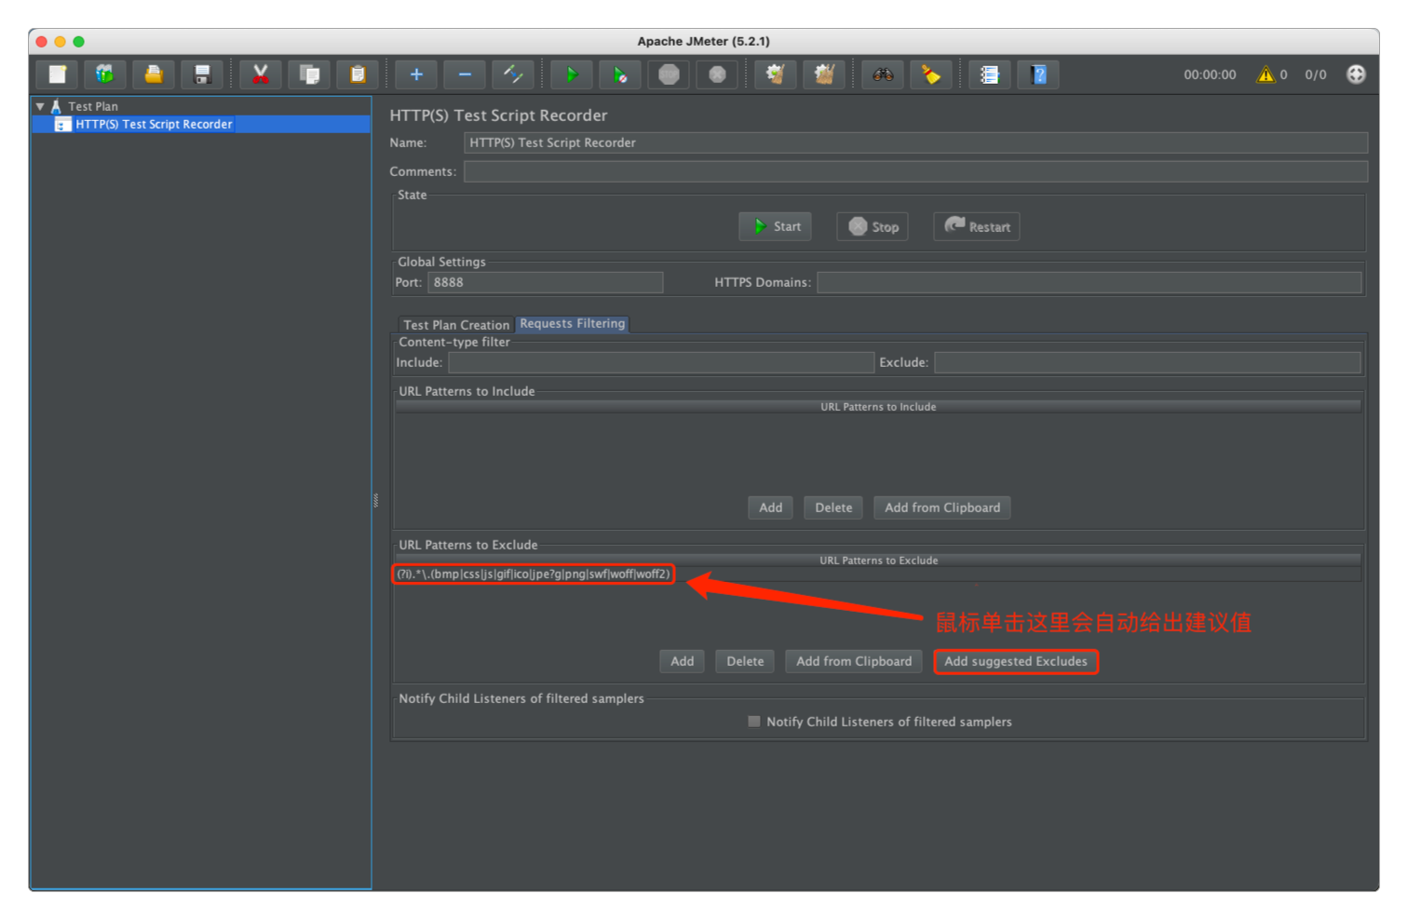The width and height of the screenshot is (1408, 920).
Task: Click the URL Patterns to Include column header
Action: click(x=878, y=407)
